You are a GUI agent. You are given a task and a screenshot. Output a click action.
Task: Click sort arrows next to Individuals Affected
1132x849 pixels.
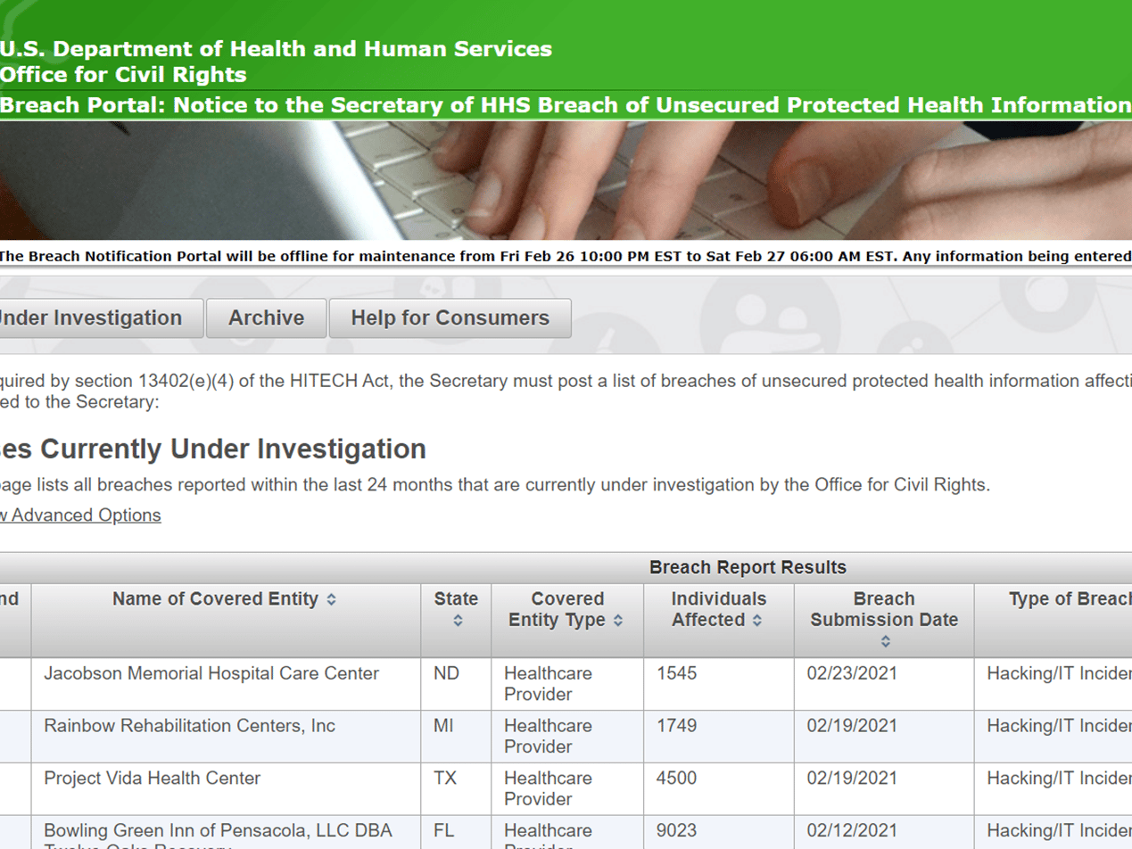pos(756,620)
